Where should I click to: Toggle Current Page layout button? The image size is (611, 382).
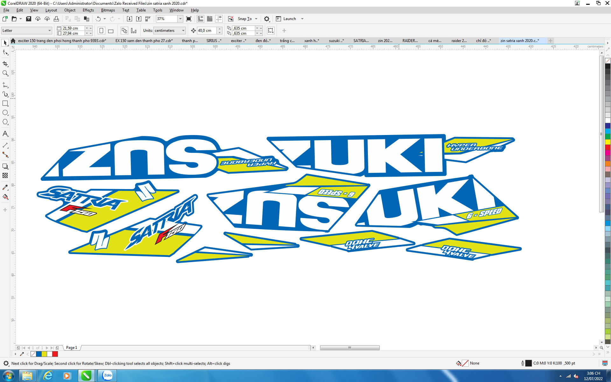(134, 31)
